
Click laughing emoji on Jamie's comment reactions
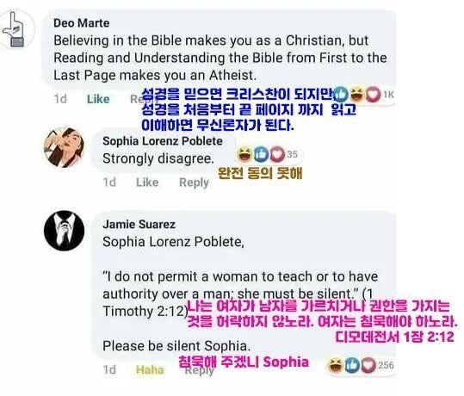335,365
